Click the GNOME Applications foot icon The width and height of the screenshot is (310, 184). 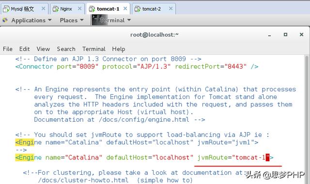pyautogui.click(x=5, y=20)
